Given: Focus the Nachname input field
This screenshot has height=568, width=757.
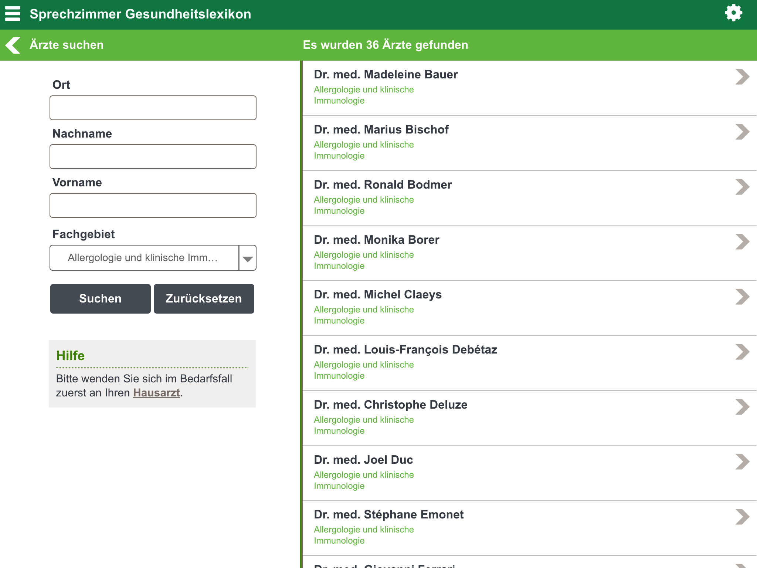Looking at the screenshot, I should pyautogui.click(x=153, y=157).
